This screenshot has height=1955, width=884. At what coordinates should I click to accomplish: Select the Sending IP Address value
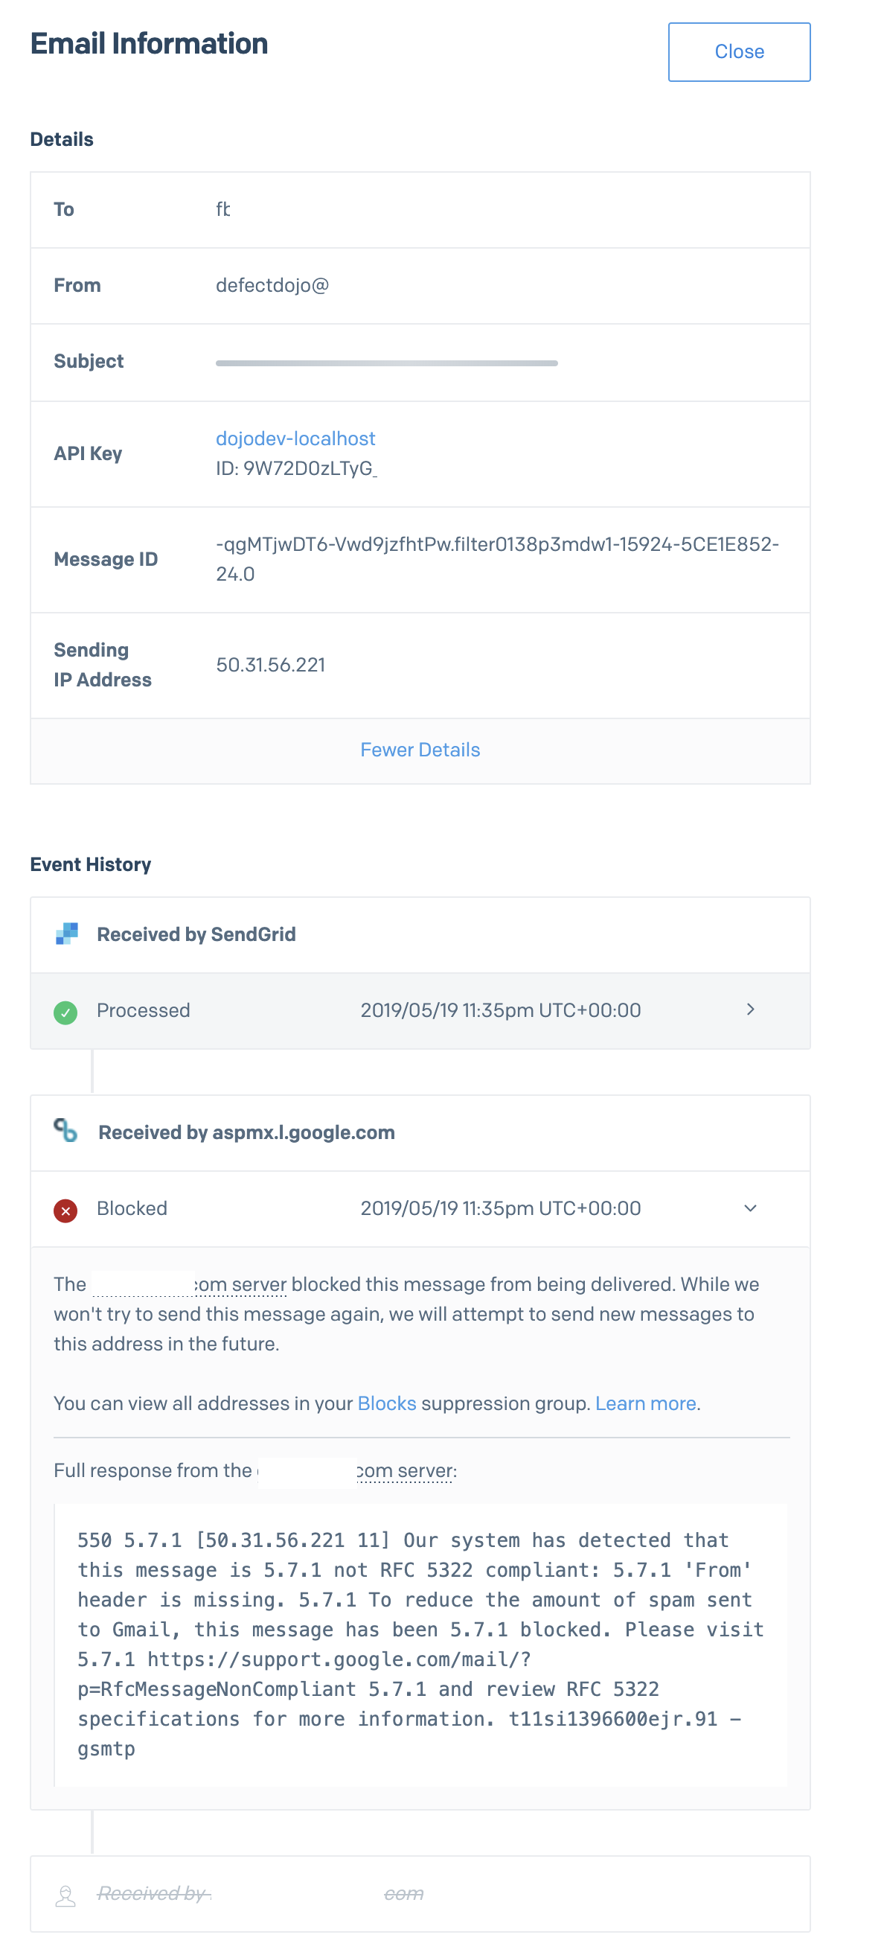click(271, 665)
